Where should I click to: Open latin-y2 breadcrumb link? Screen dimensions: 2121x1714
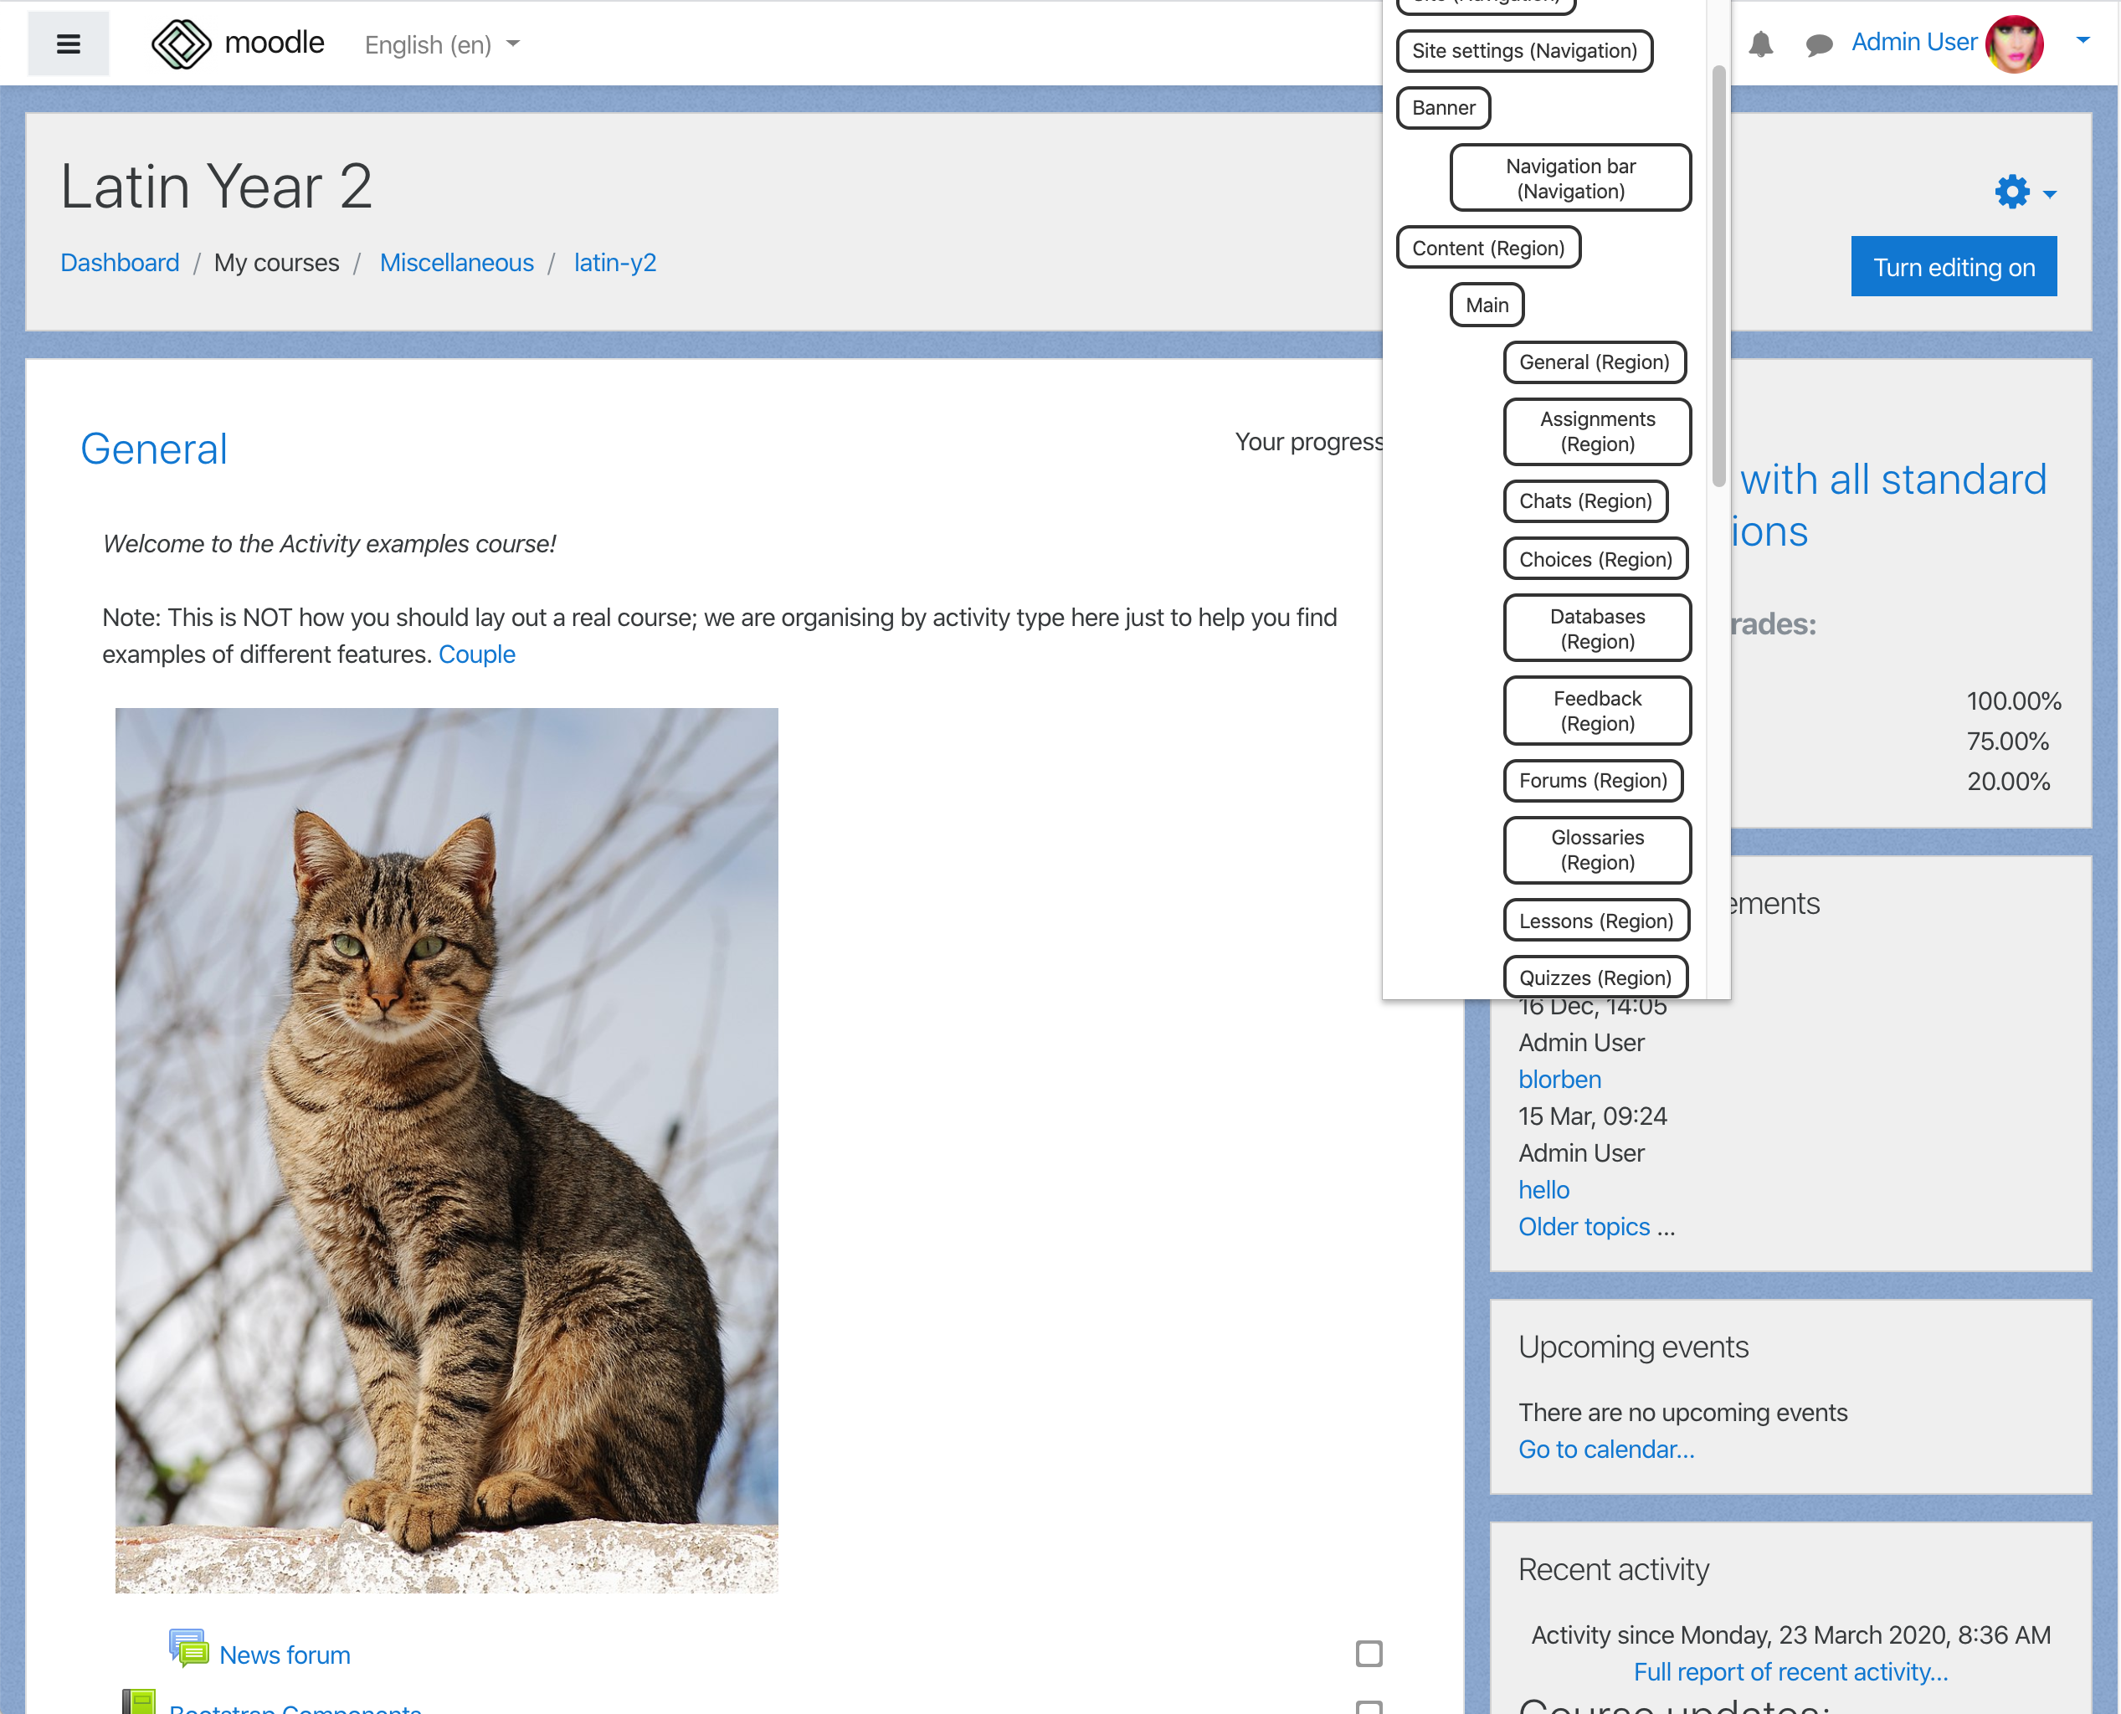click(614, 263)
